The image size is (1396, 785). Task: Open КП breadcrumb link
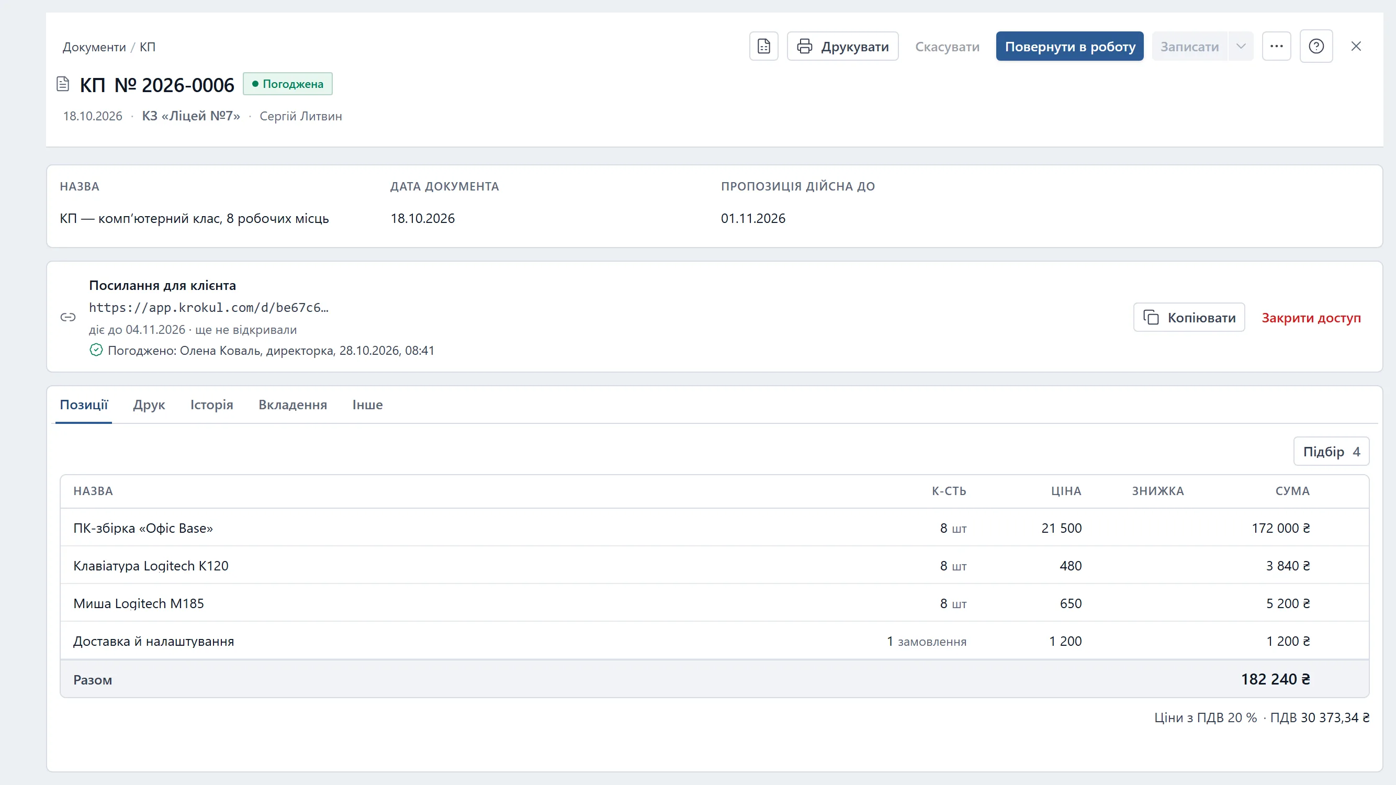(x=148, y=47)
